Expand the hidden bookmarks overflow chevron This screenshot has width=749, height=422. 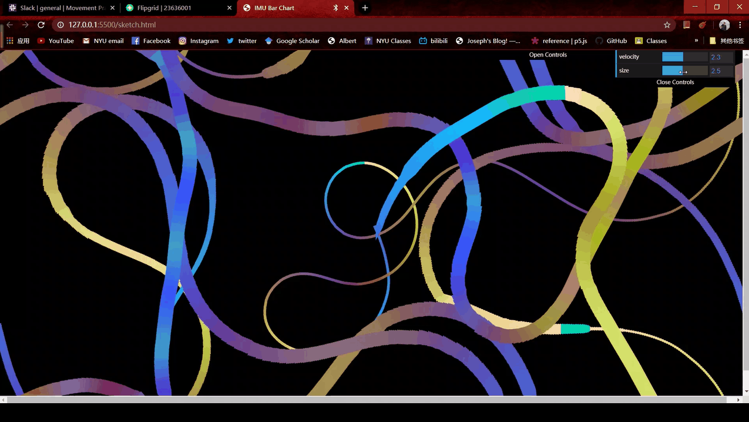click(696, 41)
